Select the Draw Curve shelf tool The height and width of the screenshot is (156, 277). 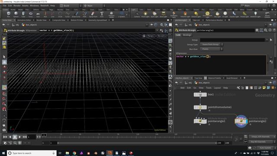(x=76, y=14)
